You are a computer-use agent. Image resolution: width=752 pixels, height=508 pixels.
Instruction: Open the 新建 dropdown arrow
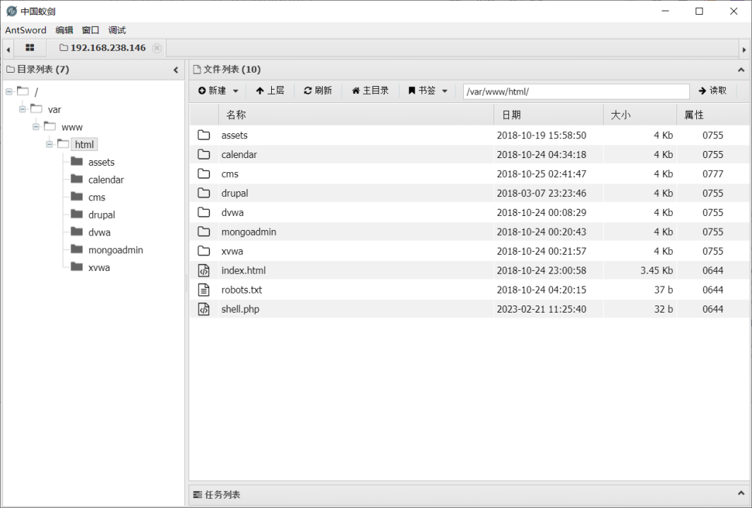(235, 91)
